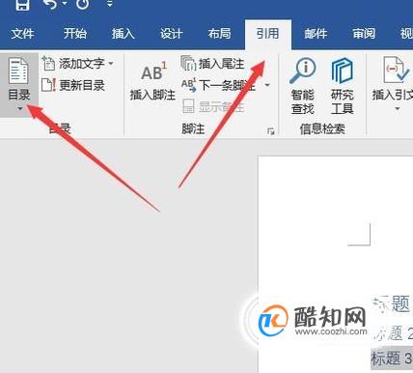Click the 添加文字 icon
413x373 pixels.
48,64
